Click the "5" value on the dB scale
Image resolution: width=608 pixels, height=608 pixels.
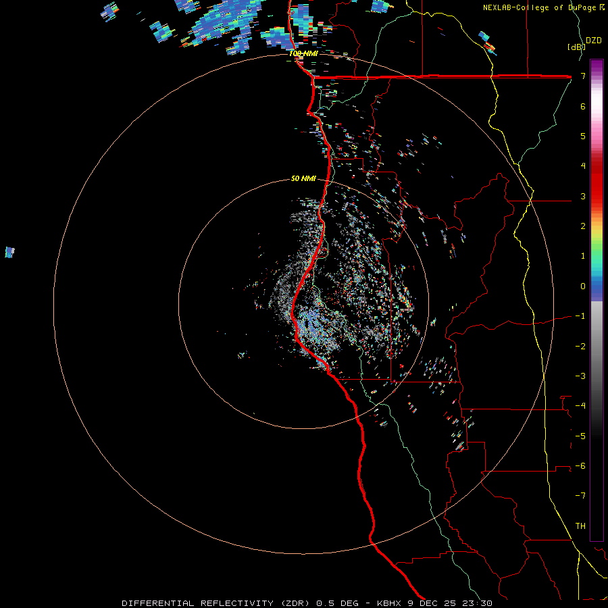[583, 136]
